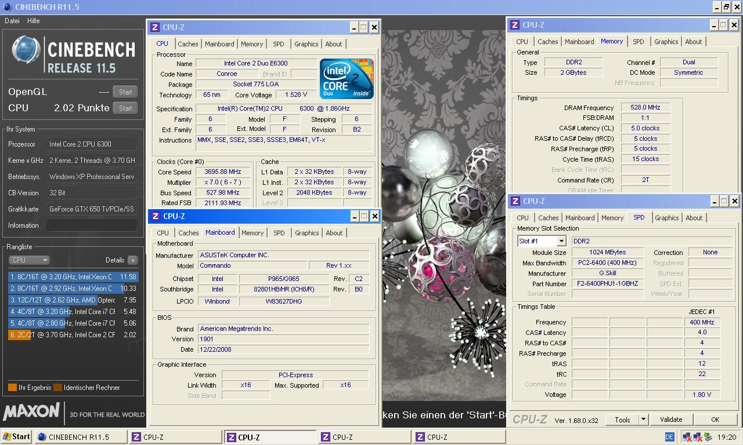Start the CPU benchmark

coord(125,108)
